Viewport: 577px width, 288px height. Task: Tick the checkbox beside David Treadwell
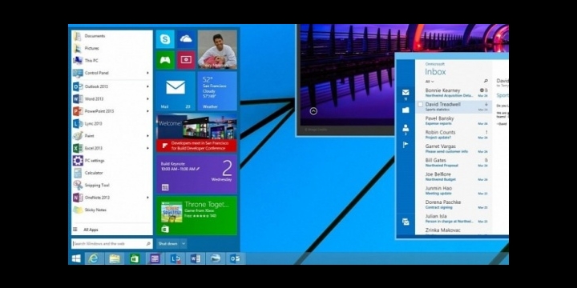point(420,105)
